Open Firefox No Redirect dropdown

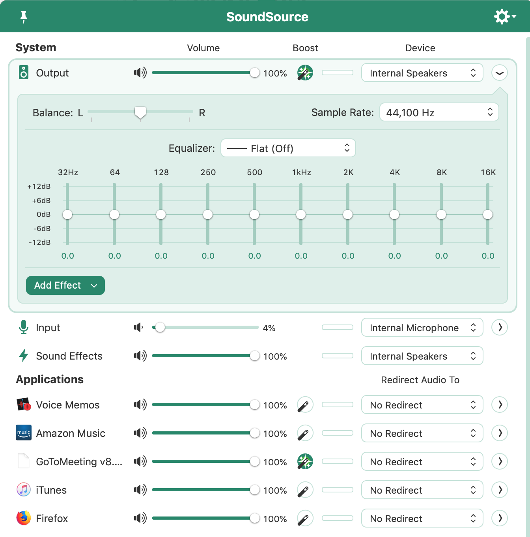pyautogui.click(x=422, y=518)
